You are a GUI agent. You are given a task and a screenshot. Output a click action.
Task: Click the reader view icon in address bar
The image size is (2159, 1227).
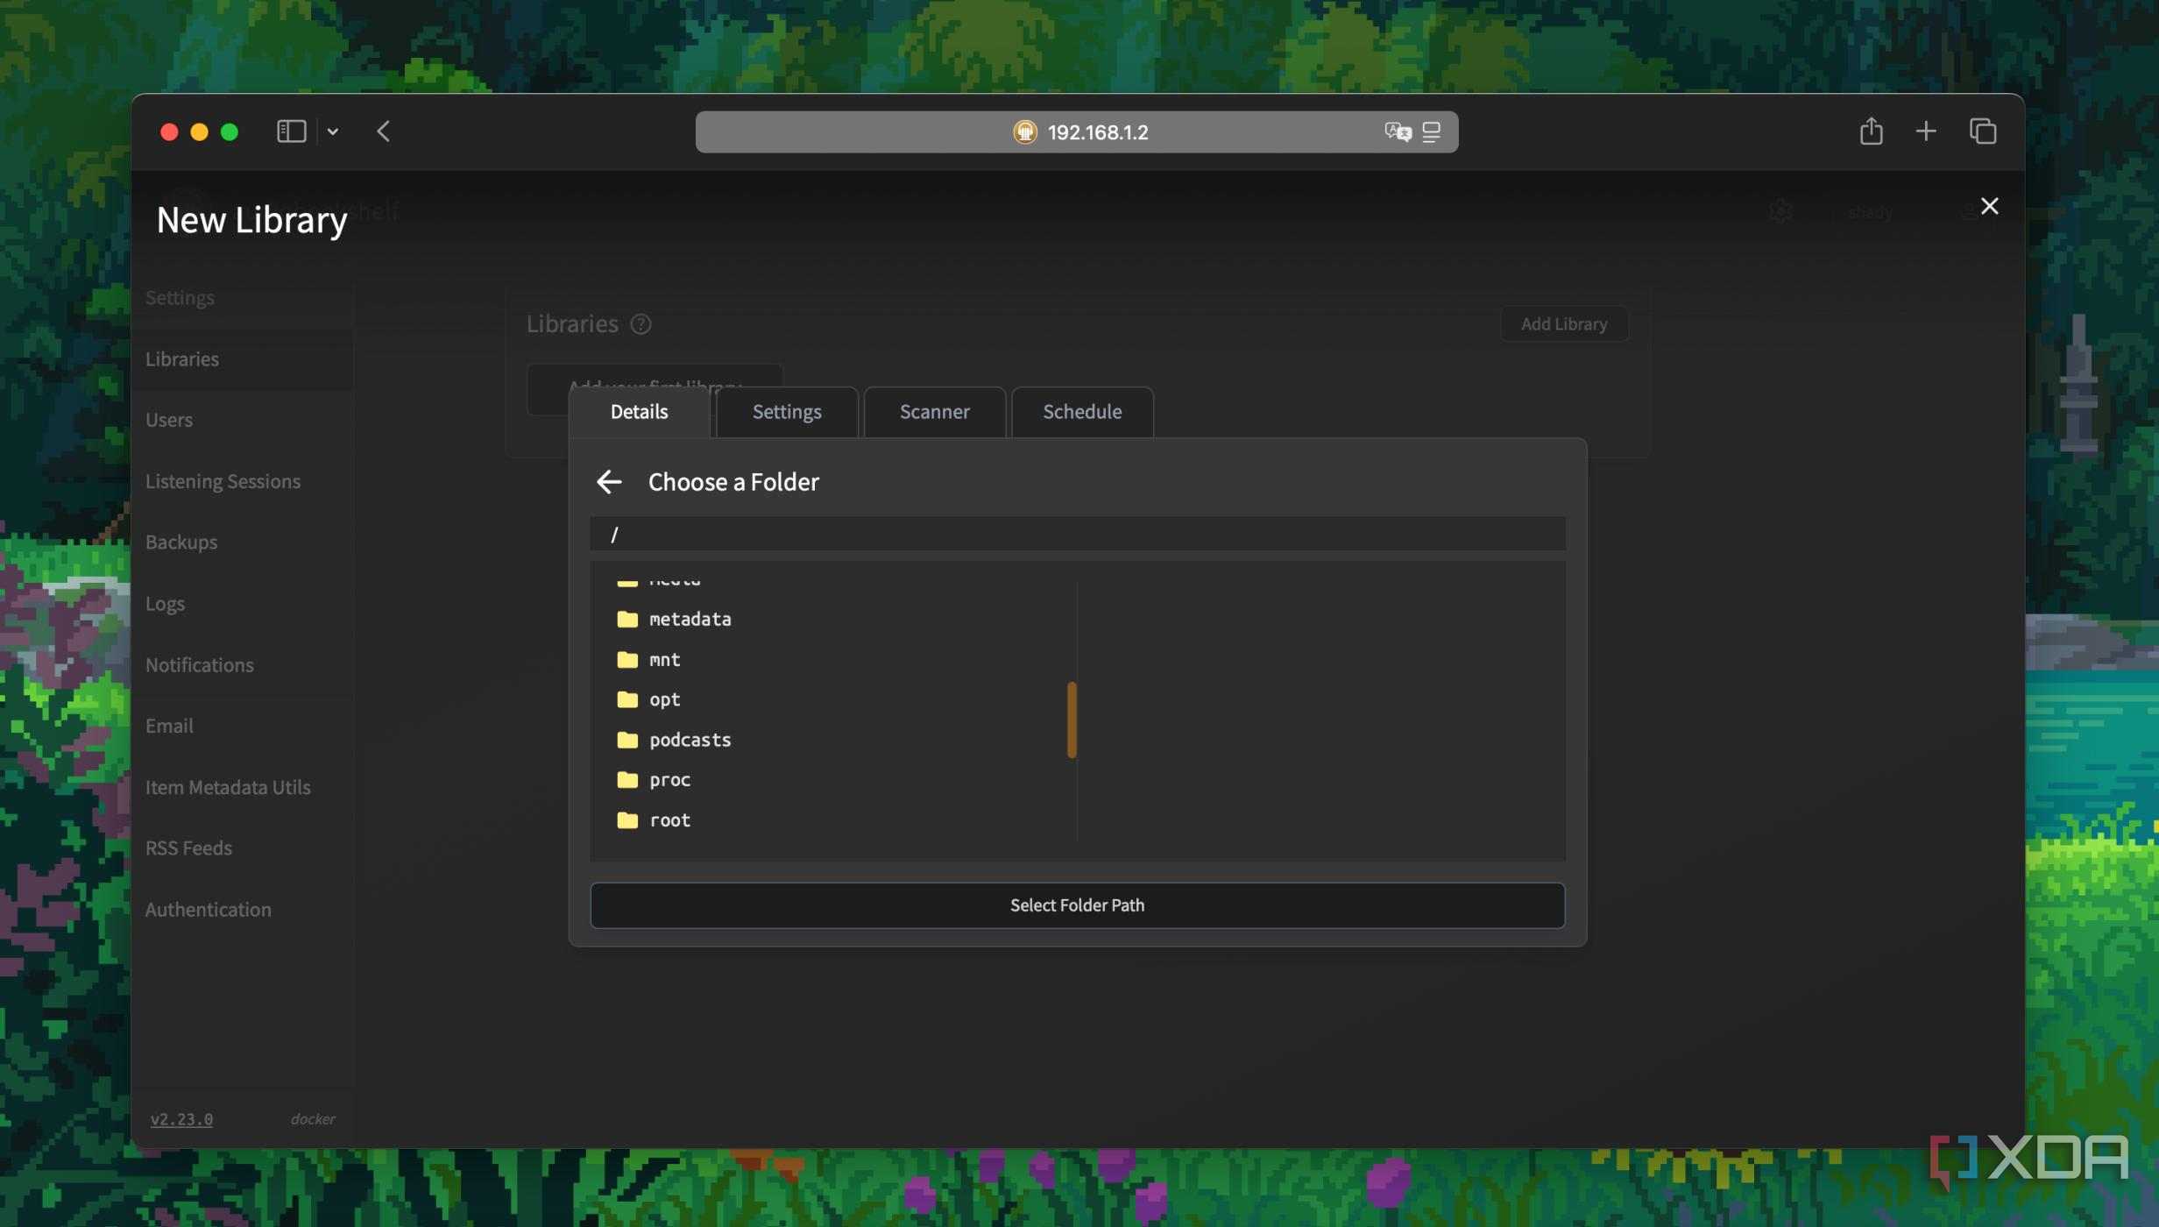1431,131
